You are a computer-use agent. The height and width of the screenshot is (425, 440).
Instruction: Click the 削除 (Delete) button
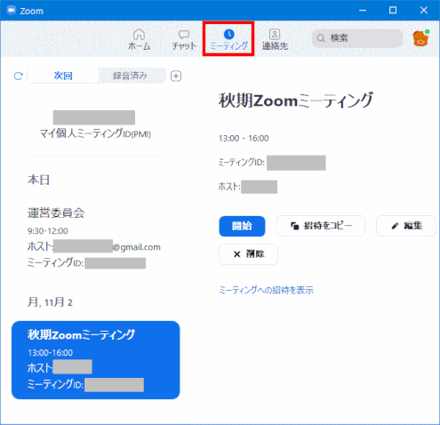coord(248,254)
